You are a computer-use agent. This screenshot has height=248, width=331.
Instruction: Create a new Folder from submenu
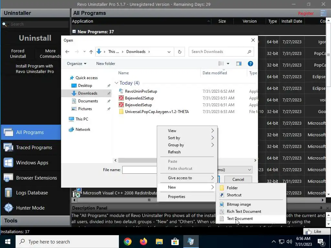pos(251,188)
